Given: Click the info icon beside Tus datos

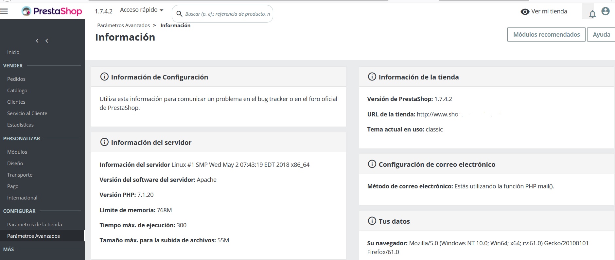Looking at the screenshot, I should 372,221.
